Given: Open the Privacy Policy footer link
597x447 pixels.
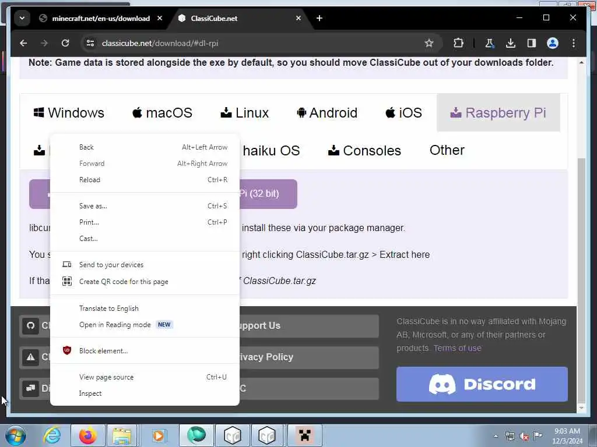Looking at the screenshot, I should (309, 357).
